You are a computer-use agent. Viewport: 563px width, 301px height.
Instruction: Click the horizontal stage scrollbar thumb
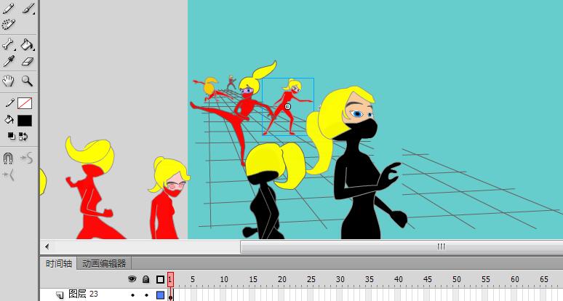point(402,246)
